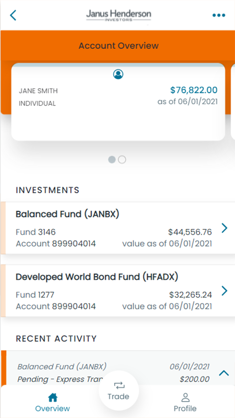The image size is (235, 418).
Task: Tap the Profile person icon
Action: (x=185, y=397)
